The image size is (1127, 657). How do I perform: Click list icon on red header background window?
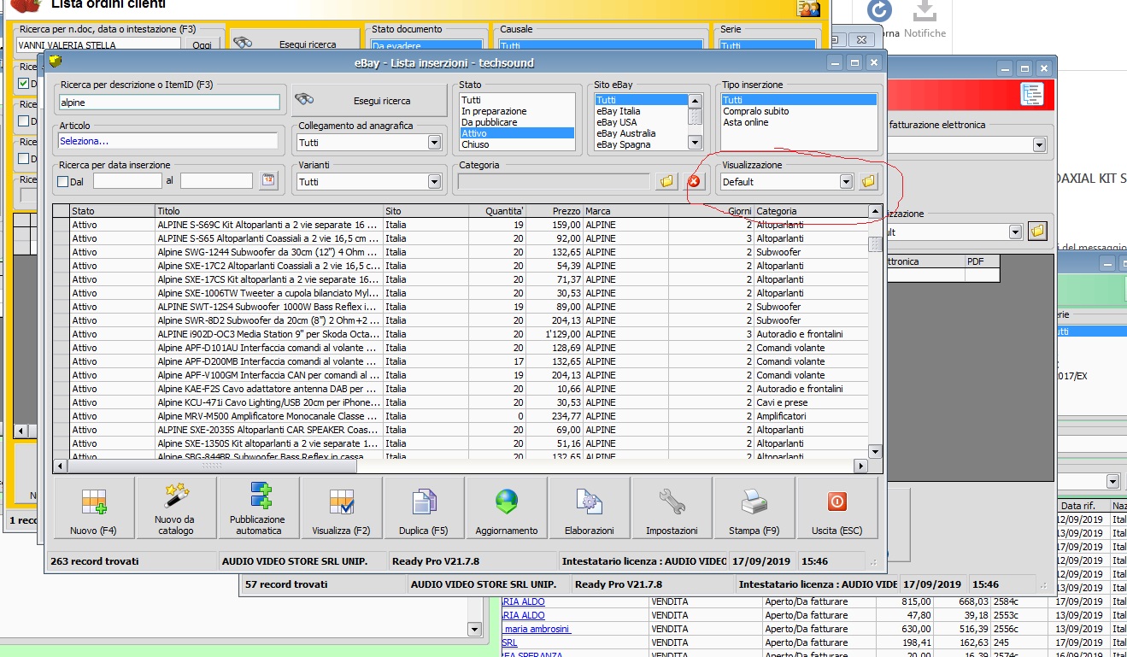[x=1032, y=94]
